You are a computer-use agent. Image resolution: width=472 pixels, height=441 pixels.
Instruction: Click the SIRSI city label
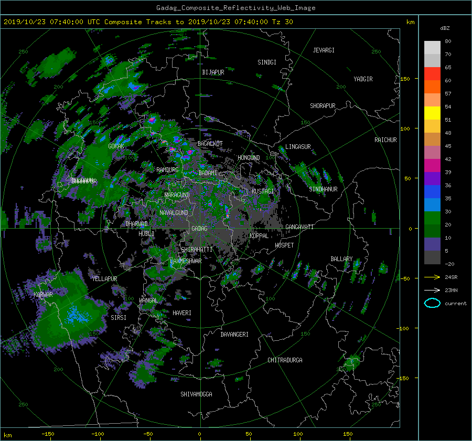(119, 318)
